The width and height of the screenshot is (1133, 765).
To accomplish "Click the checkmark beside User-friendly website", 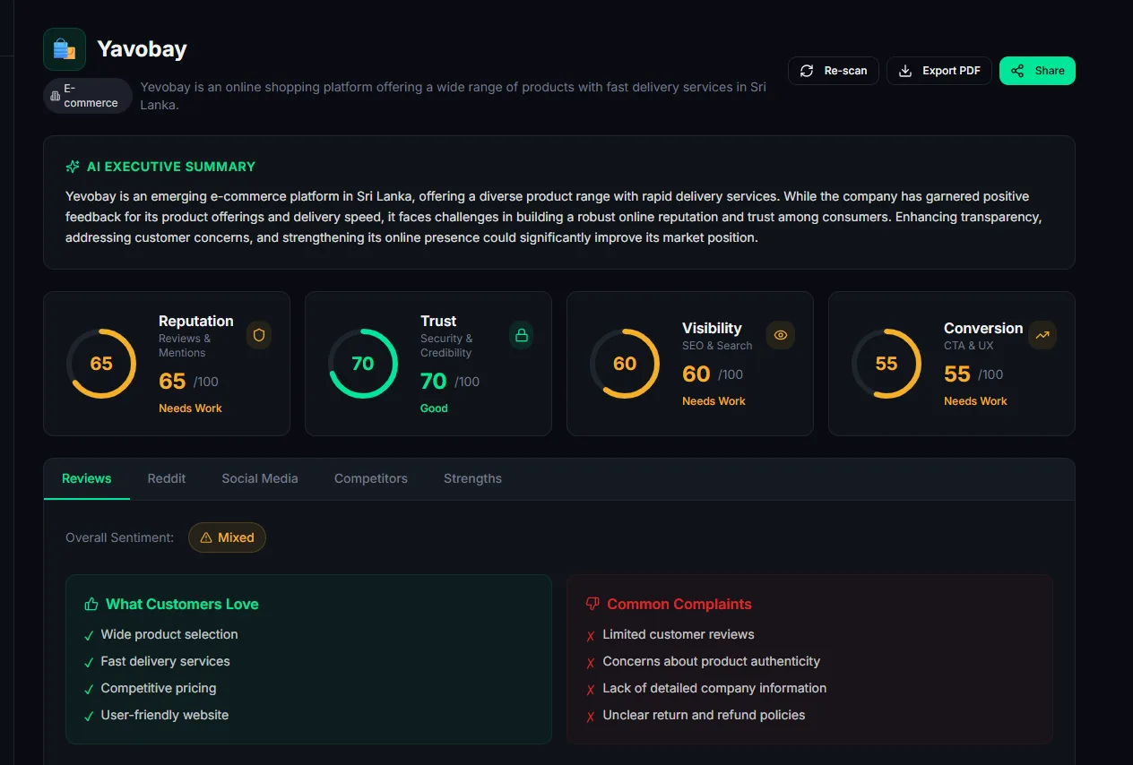I will [89, 717].
